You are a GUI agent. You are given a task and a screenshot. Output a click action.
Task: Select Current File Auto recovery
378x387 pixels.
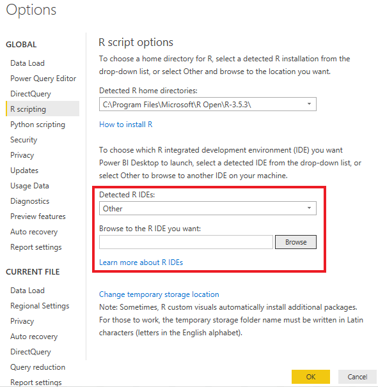tap(34, 337)
